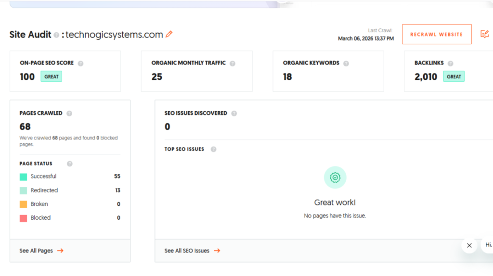The width and height of the screenshot is (493, 276).
Task: Click help icon next to Top SEO Issues
Action: click(213, 149)
